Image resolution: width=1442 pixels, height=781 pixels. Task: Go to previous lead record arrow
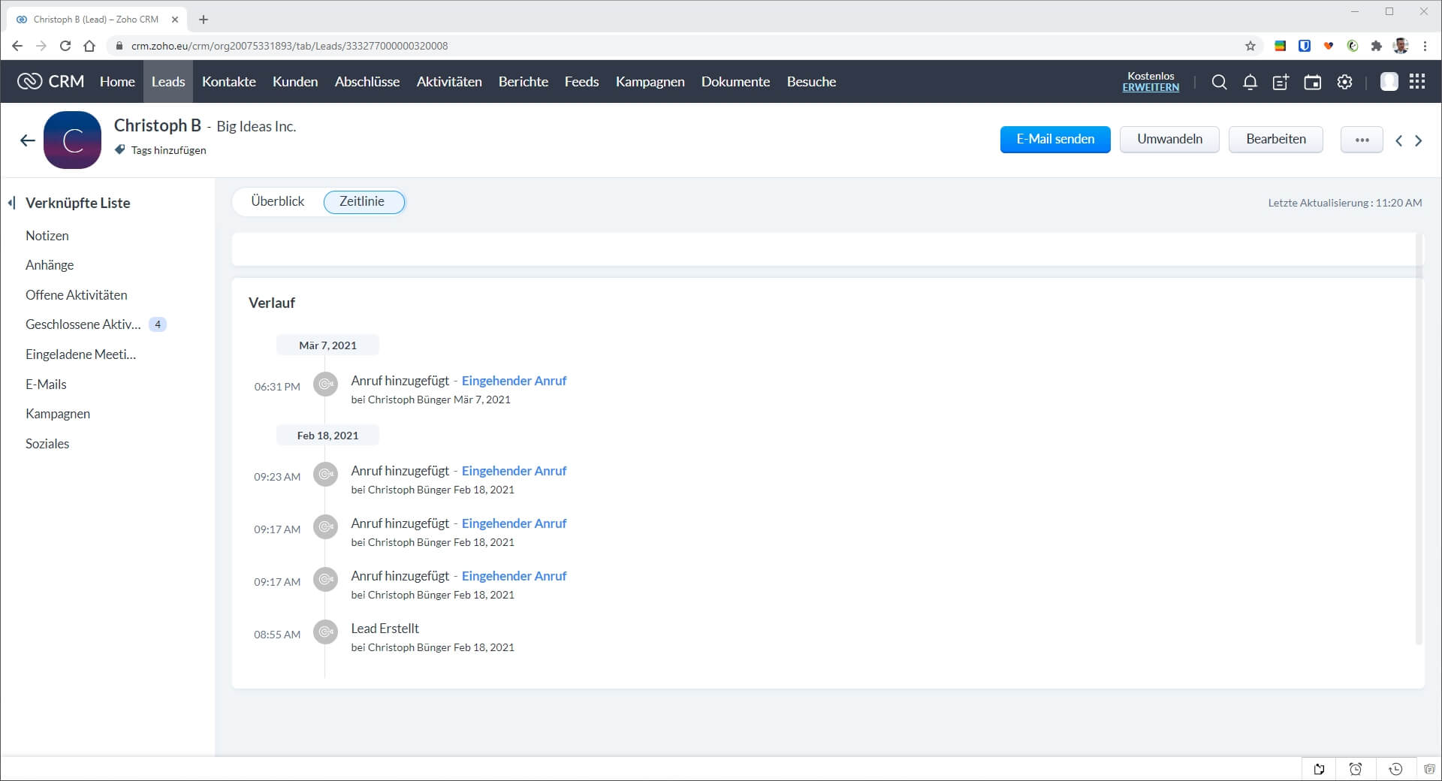1398,140
